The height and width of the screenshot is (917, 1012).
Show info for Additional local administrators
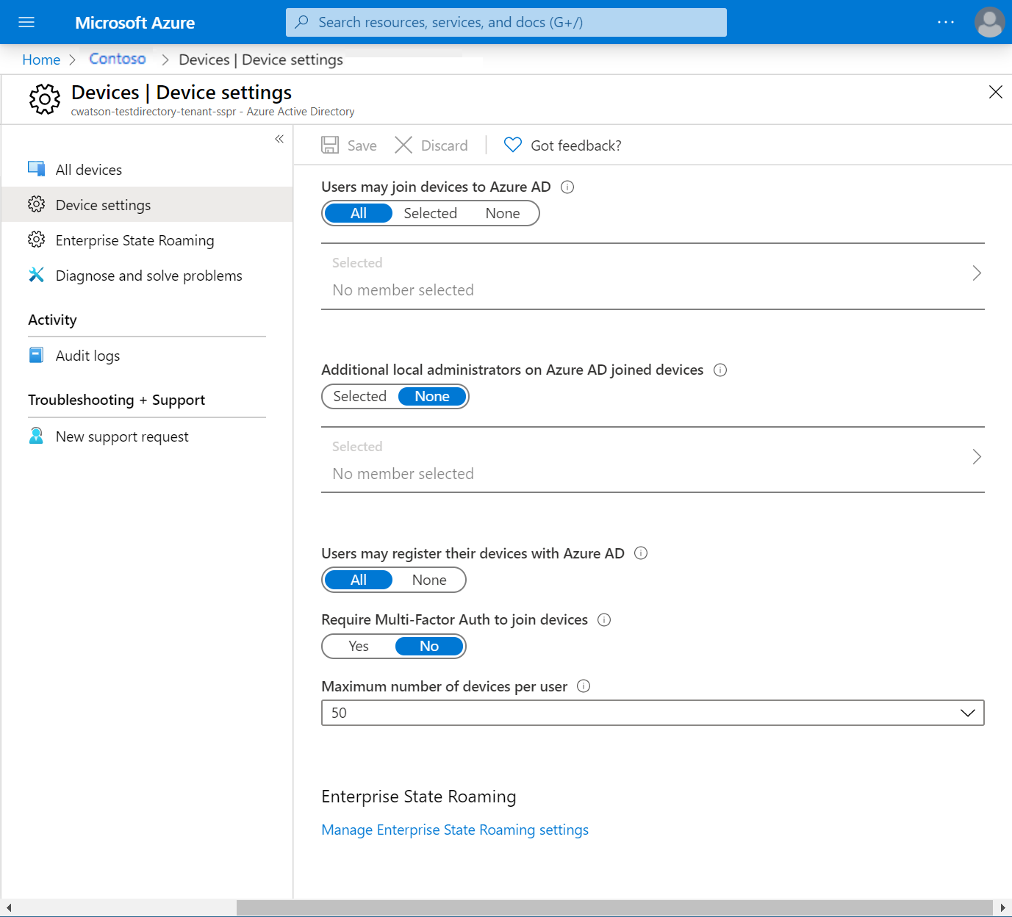click(720, 370)
